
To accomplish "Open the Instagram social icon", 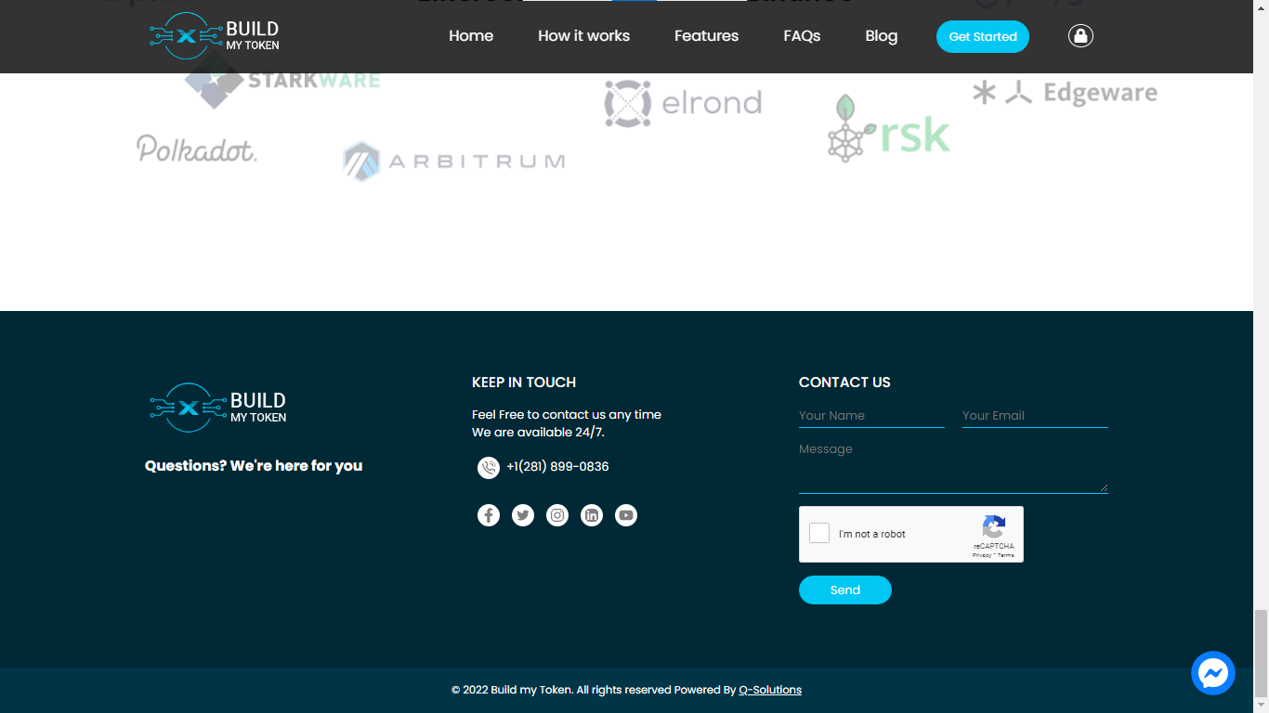I will pos(557,515).
